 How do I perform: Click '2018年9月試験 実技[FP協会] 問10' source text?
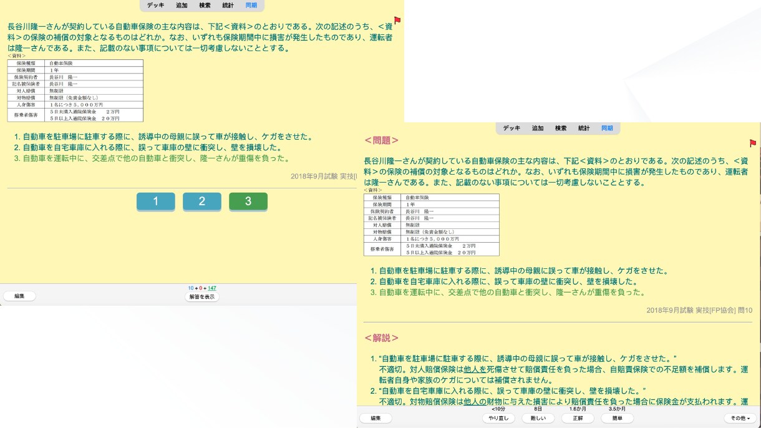click(x=699, y=310)
